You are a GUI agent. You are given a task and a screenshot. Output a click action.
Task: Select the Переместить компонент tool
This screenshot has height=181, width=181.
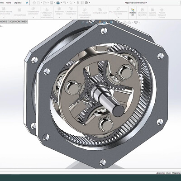coord(33,11)
